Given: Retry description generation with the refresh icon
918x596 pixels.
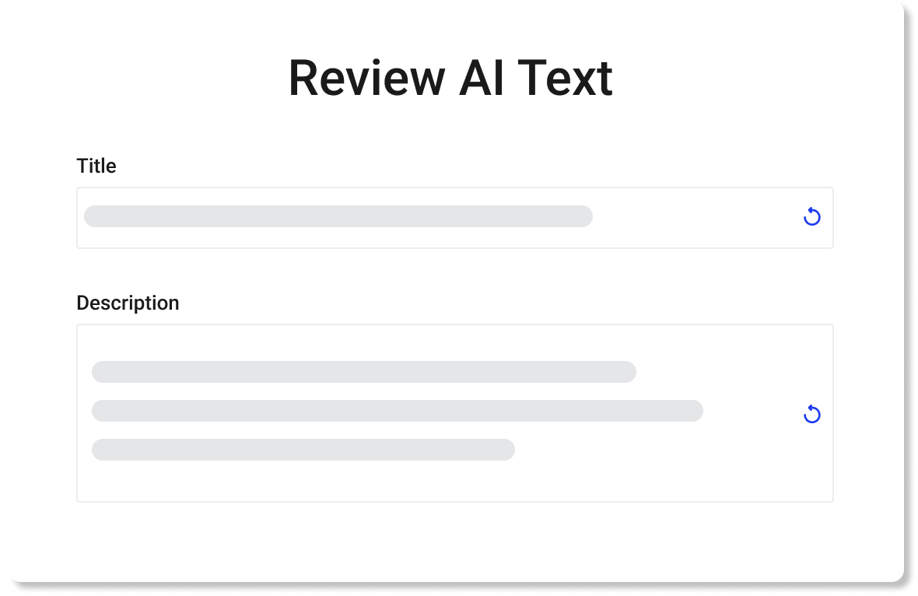Looking at the screenshot, I should tap(811, 414).
